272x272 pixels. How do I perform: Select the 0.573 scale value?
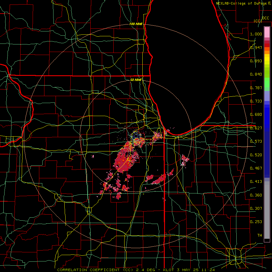coord(256,141)
